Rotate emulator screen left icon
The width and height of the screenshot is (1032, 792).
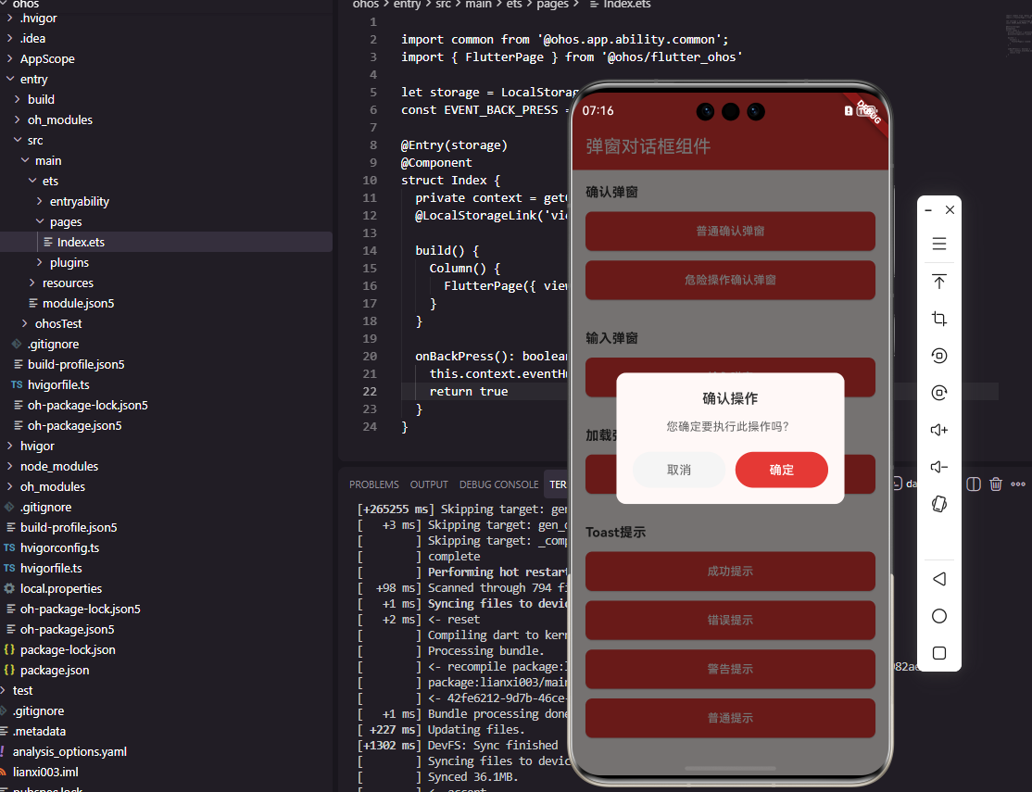coord(939,356)
